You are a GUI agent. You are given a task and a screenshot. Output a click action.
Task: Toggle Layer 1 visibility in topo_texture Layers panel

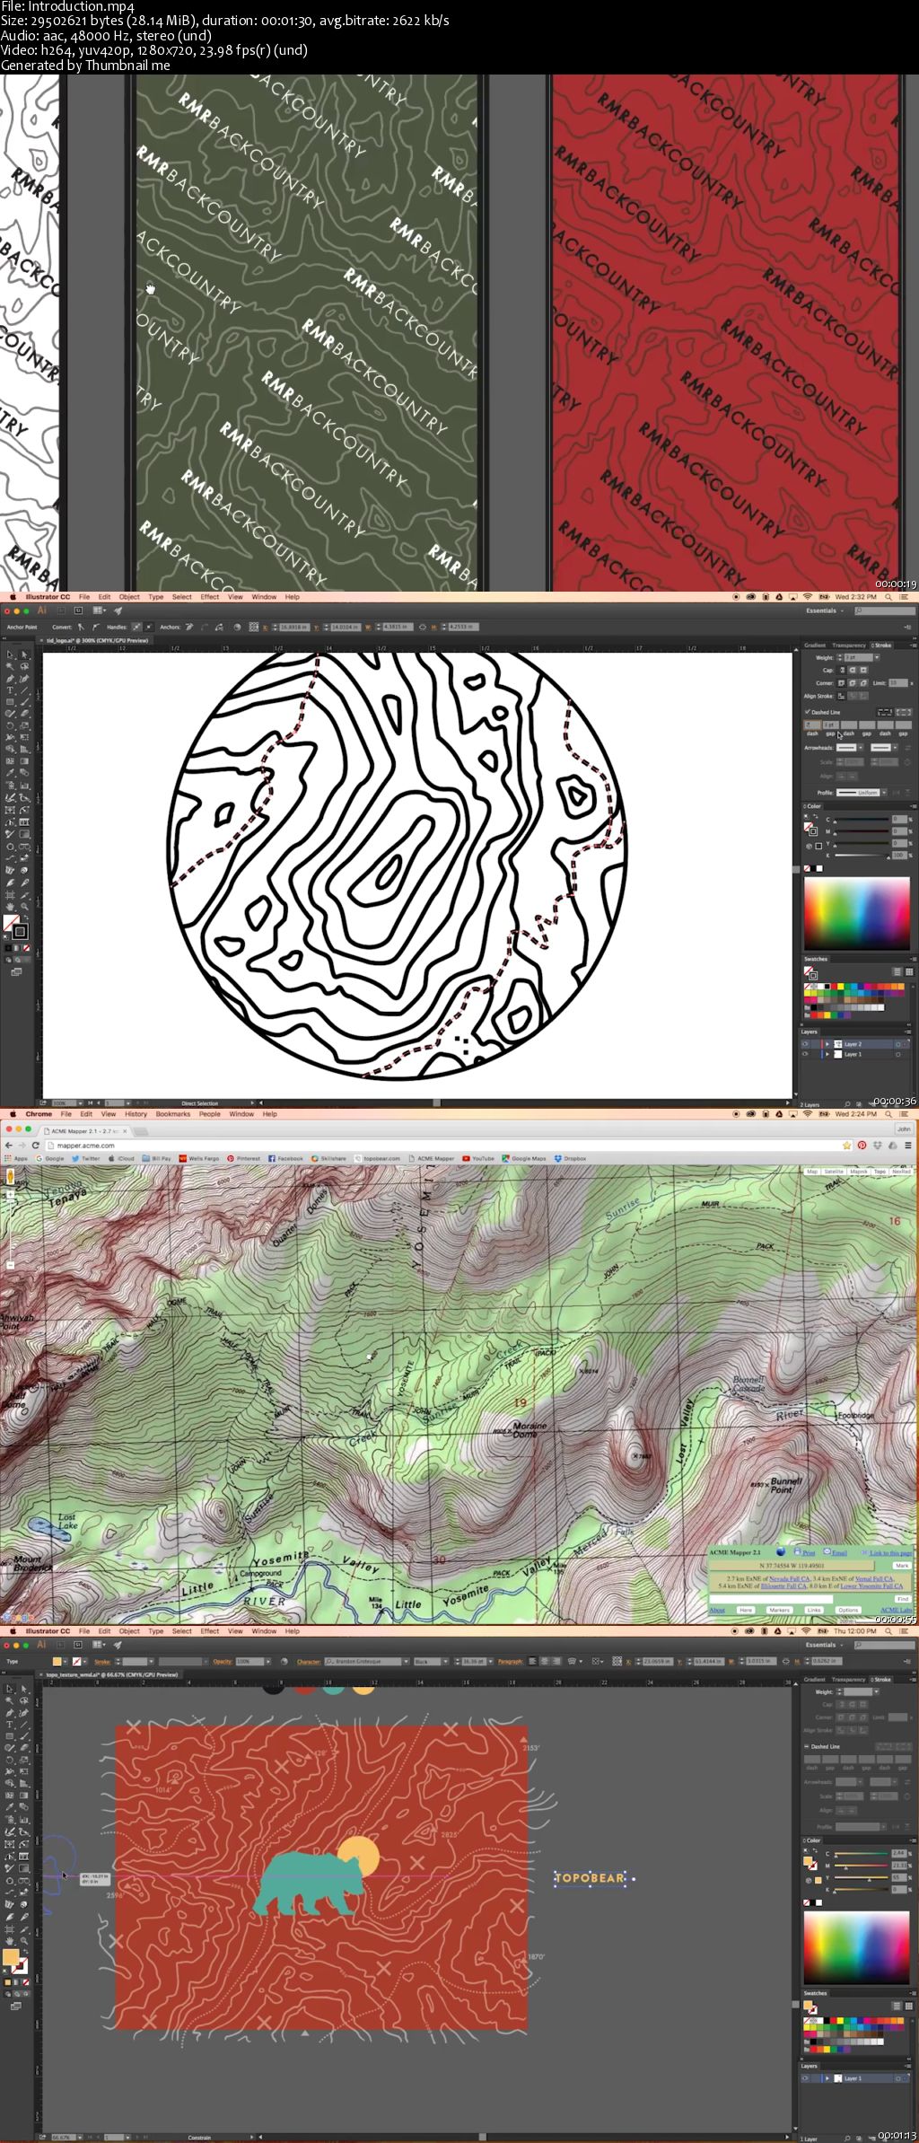(805, 2078)
